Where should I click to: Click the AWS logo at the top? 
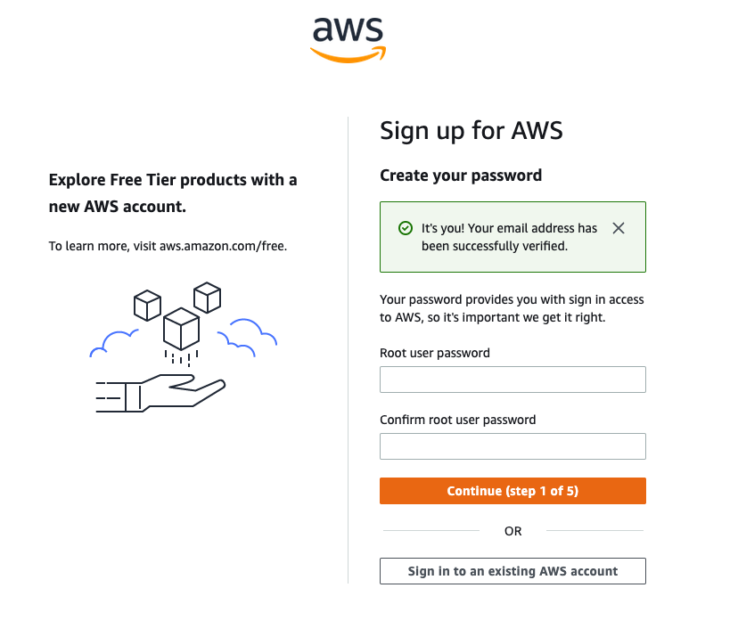(348, 36)
